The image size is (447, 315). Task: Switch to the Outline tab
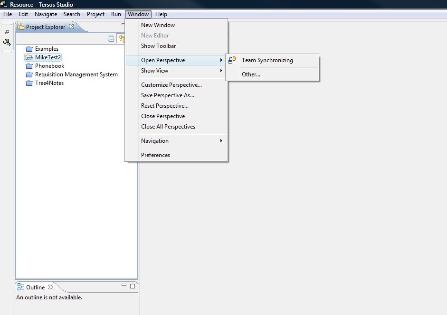pyautogui.click(x=35, y=287)
